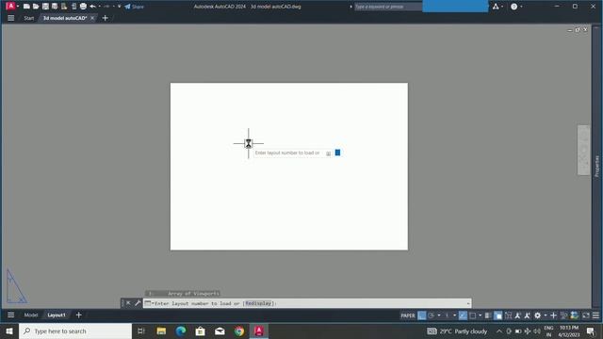This screenshot has width=603, height=339.
Task: Open the AutoCAD application menu logo
Action: tap(10, 7)
